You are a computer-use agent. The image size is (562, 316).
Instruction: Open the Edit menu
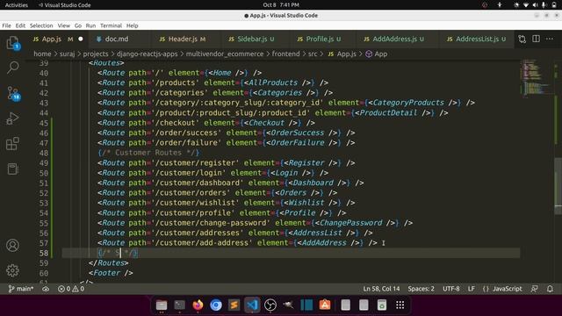click(x=20, y=25)
